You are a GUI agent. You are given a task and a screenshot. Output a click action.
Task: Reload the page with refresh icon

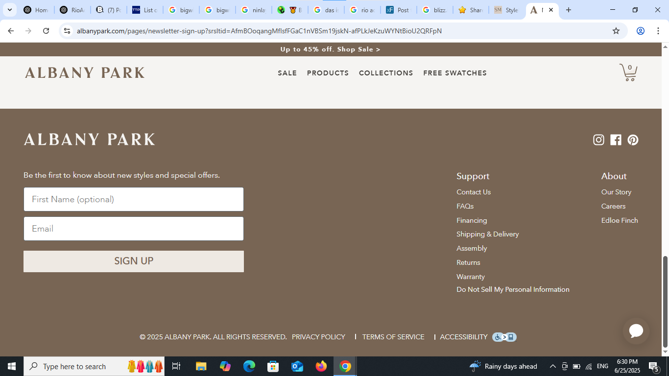click(46, 31)
